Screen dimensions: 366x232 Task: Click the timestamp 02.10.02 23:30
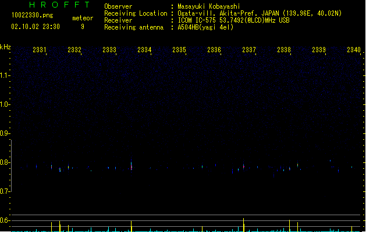point(35,27)
